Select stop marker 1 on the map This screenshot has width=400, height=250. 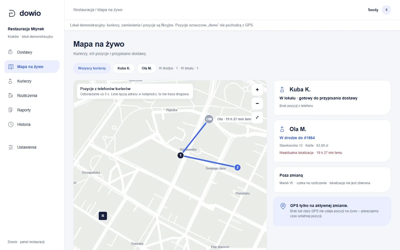click(181, 155)
